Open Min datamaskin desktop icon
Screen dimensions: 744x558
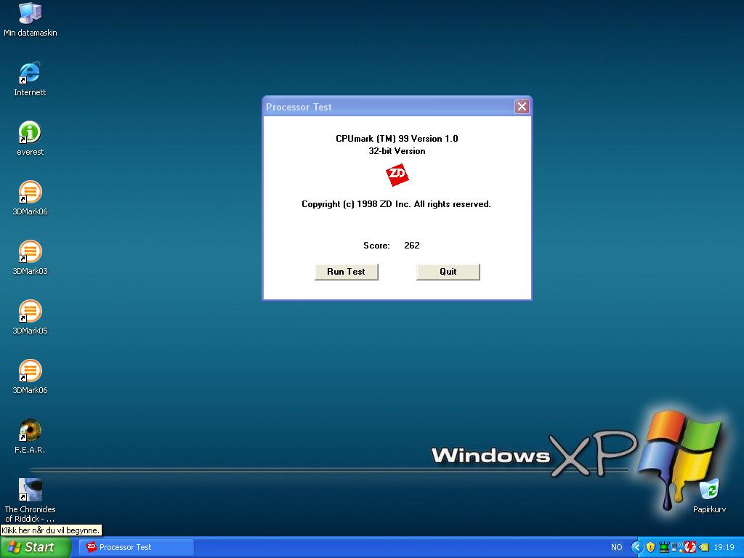[30, 15]
